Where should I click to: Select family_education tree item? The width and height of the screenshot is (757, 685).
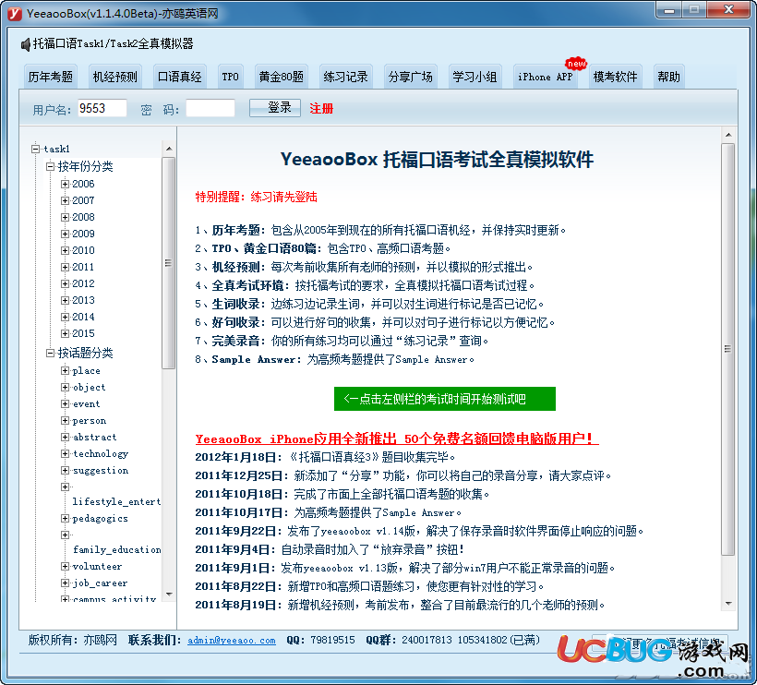[x=117, y=550]
